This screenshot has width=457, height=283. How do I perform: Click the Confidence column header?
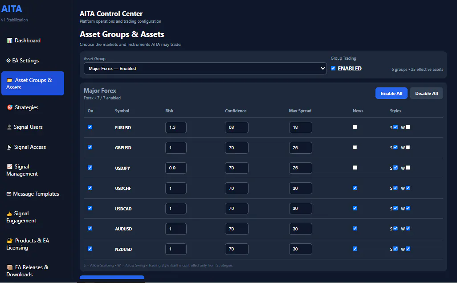(236, 111)
